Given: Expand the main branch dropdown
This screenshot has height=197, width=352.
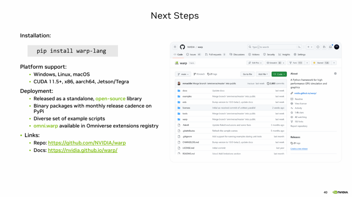Looking at the screenshot, I should [x=183, y=74].
